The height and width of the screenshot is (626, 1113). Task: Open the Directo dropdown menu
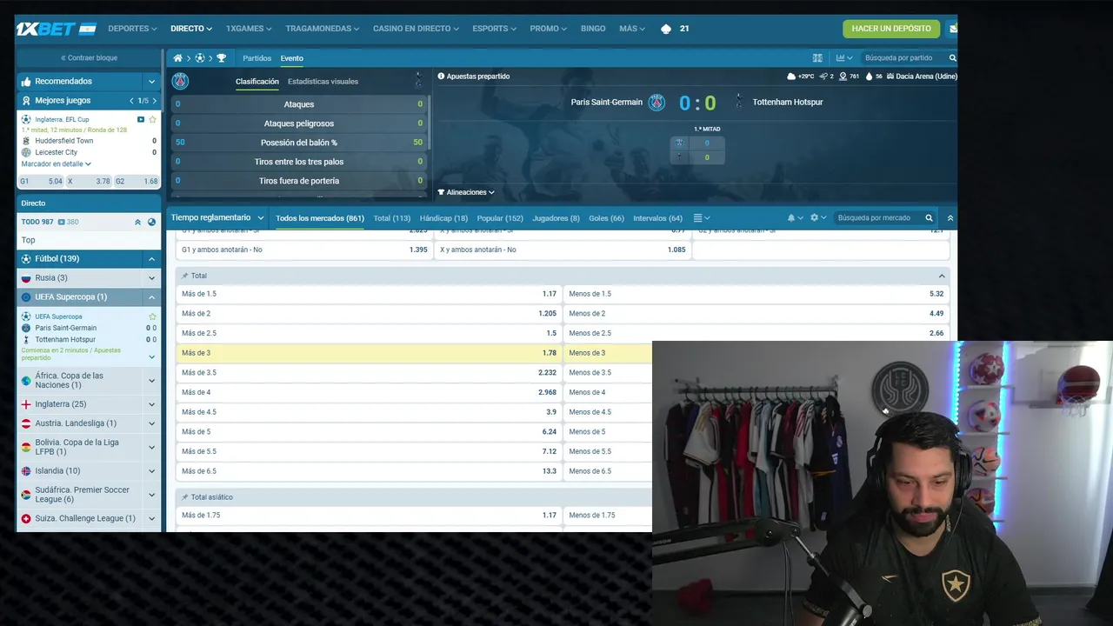click(191, 29)
